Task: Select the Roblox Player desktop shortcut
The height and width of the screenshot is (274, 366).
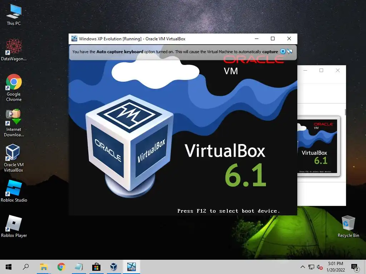Action: click(14, 226)
